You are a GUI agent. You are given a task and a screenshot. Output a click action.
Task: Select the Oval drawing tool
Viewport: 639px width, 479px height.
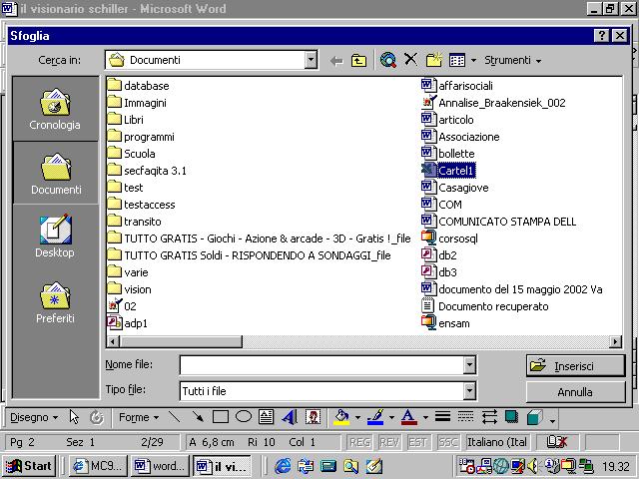click(x=244, y=417)
